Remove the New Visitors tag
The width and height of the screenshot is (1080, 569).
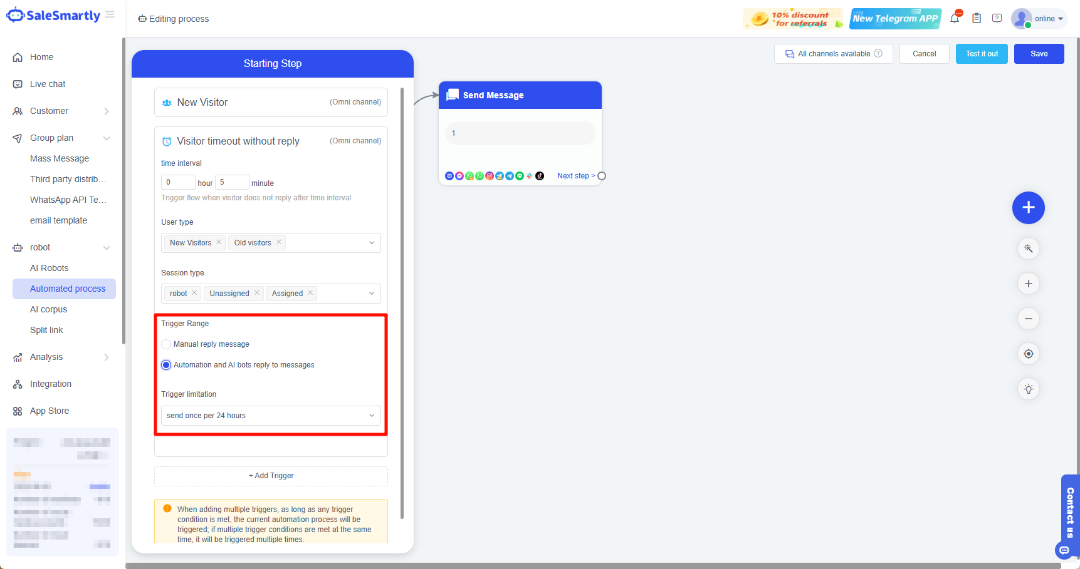point(219,242)
